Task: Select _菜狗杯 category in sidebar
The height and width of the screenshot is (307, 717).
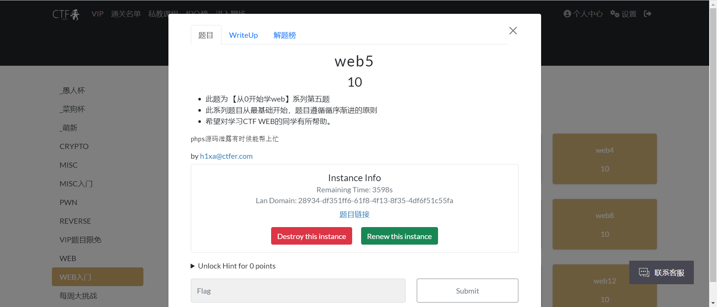Action: (72, 109)
